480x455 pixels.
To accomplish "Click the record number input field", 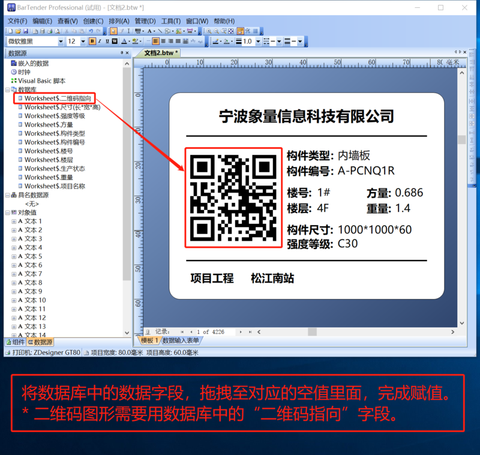I will pos(215,332).
